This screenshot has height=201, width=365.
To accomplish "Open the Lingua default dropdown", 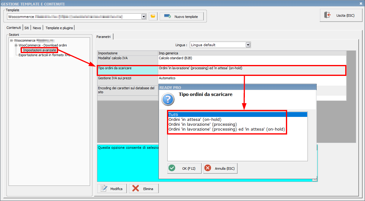I will pos(248,45).
